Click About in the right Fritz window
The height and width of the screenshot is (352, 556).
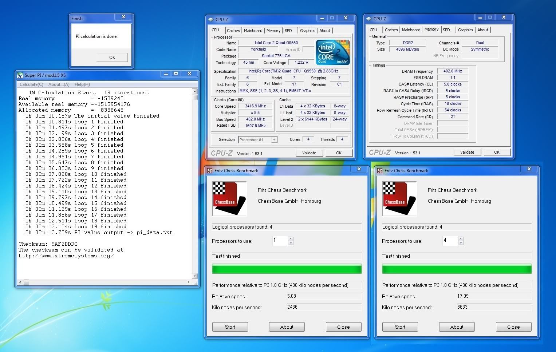(457, 327)
